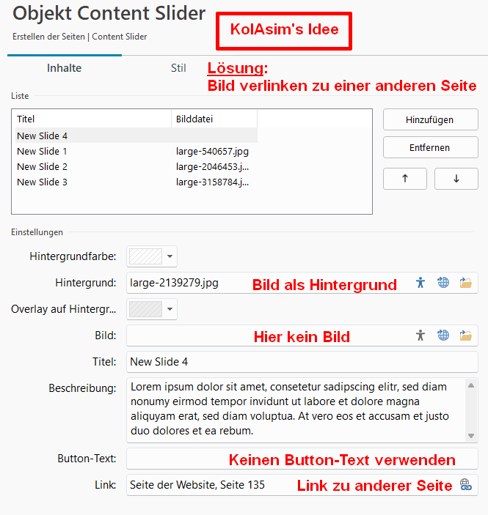Click Overlay auf Hintergrund color swatch
Image resolution: width=488 pixels, height=515 pixels.
(x=145, y=309)
